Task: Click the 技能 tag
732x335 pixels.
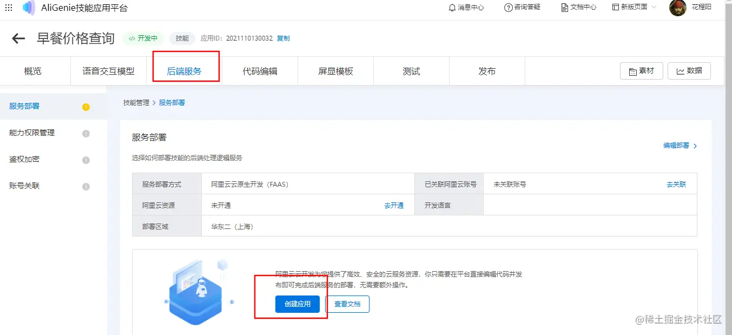Action: (x=182, y=38)
